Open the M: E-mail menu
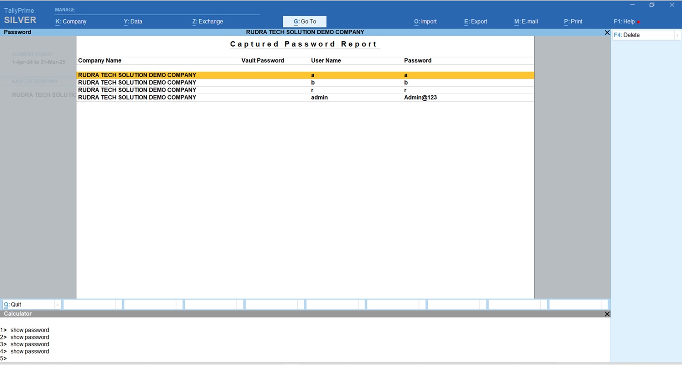Viewport: 682px width, 365px height. (x=526, y=21)
